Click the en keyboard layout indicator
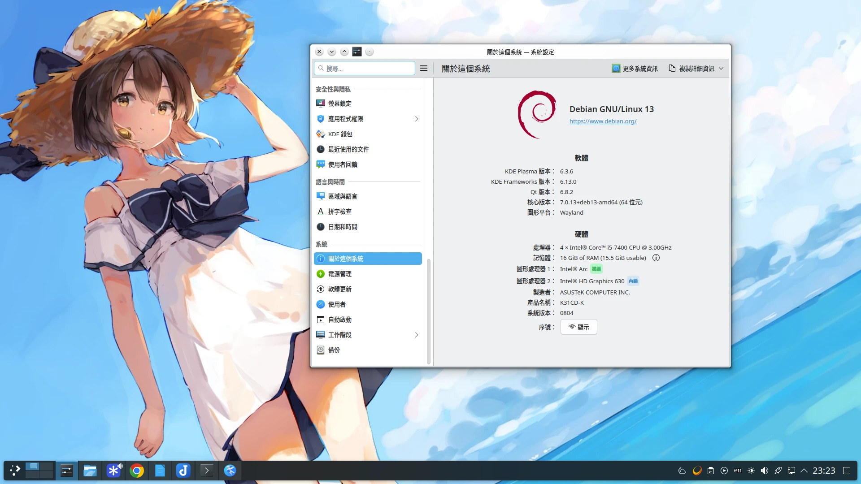Screen dimensions: 861x484 coord(738,471)
